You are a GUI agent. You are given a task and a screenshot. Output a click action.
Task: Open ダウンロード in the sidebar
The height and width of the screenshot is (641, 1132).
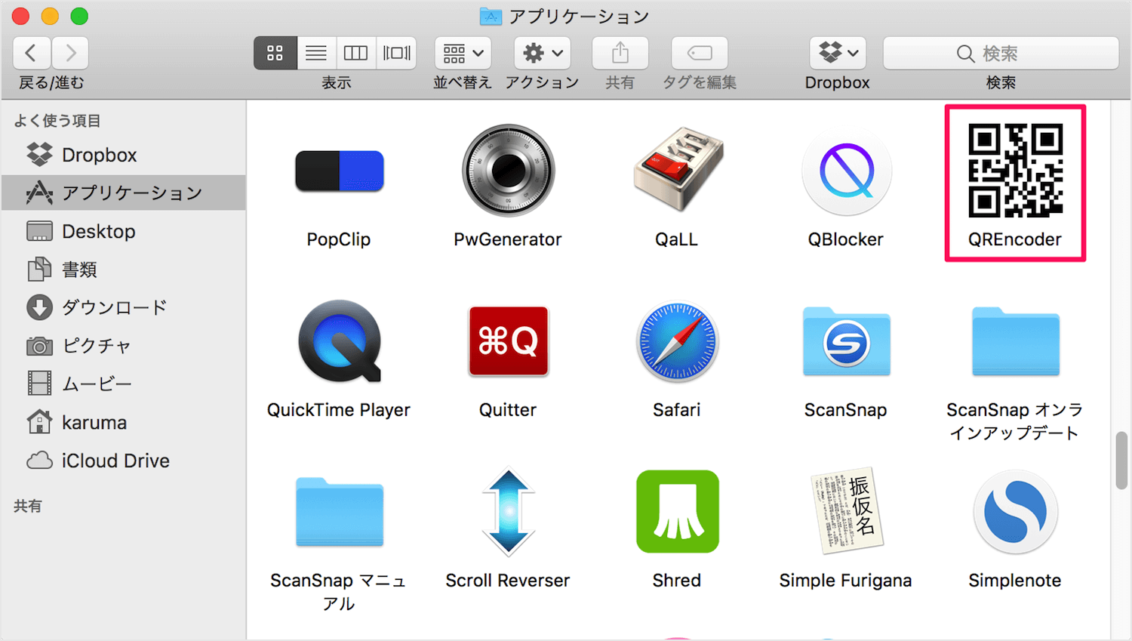pyautogui.click(x=124, y=307)
